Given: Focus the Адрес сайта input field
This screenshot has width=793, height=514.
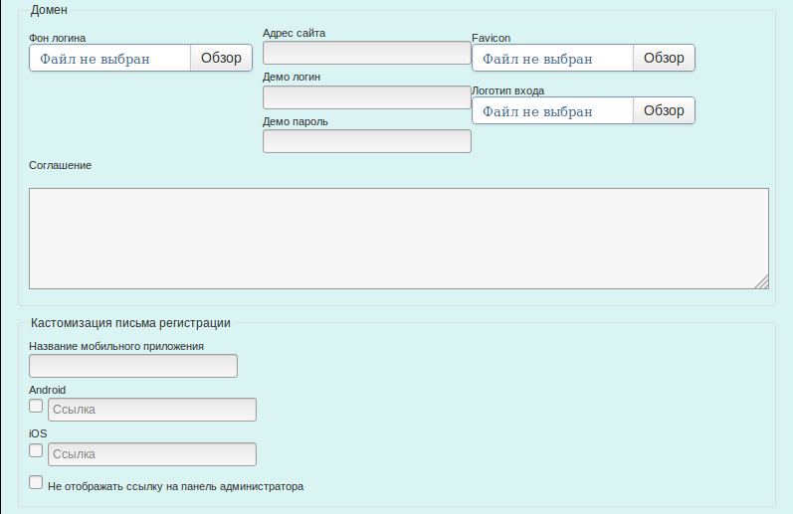Looking at the screenshot, I should pyautogui.click(x=366, y=53).
